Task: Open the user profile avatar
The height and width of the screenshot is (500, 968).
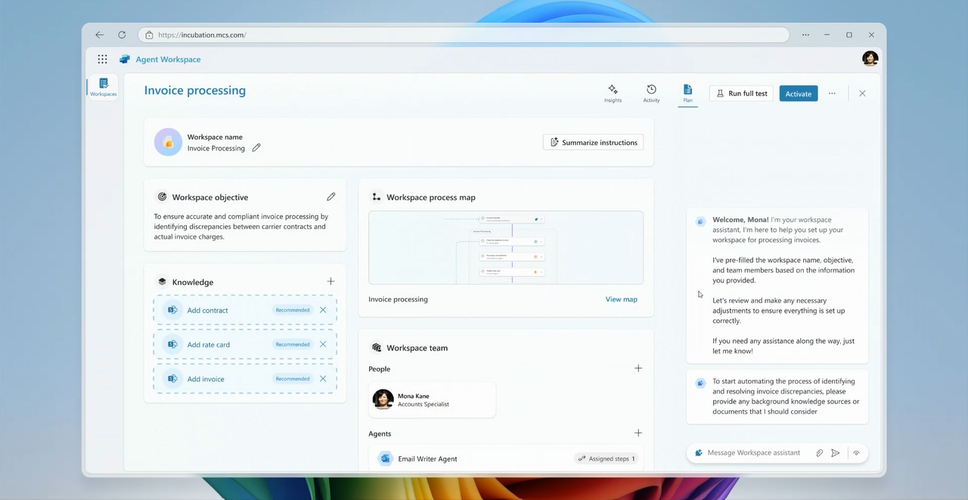Action: pyautogui.click(x=870, y=59)
